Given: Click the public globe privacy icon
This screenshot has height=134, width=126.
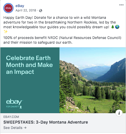Looking at the screenshot, I should [x=40, y=10].
